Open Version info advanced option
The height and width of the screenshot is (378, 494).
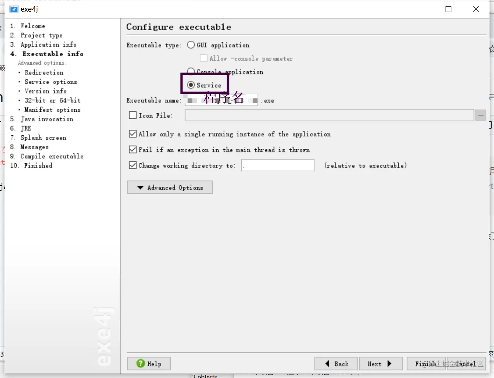click(x=45, y=91)
